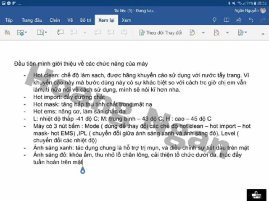Open the Messenger notification icon
The height and width of the screenshot is (201, 269).
pos(9,3)
